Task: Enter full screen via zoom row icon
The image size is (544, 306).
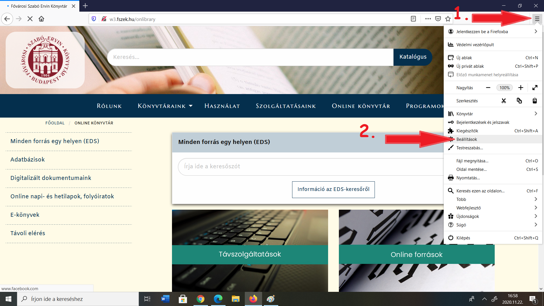Action: [x=535, y=88]
